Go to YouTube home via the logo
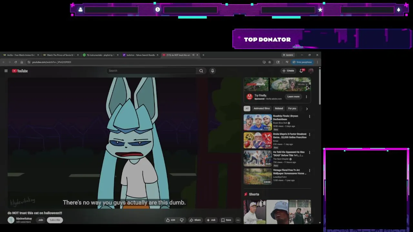413x232 pixels. [20, 71]
